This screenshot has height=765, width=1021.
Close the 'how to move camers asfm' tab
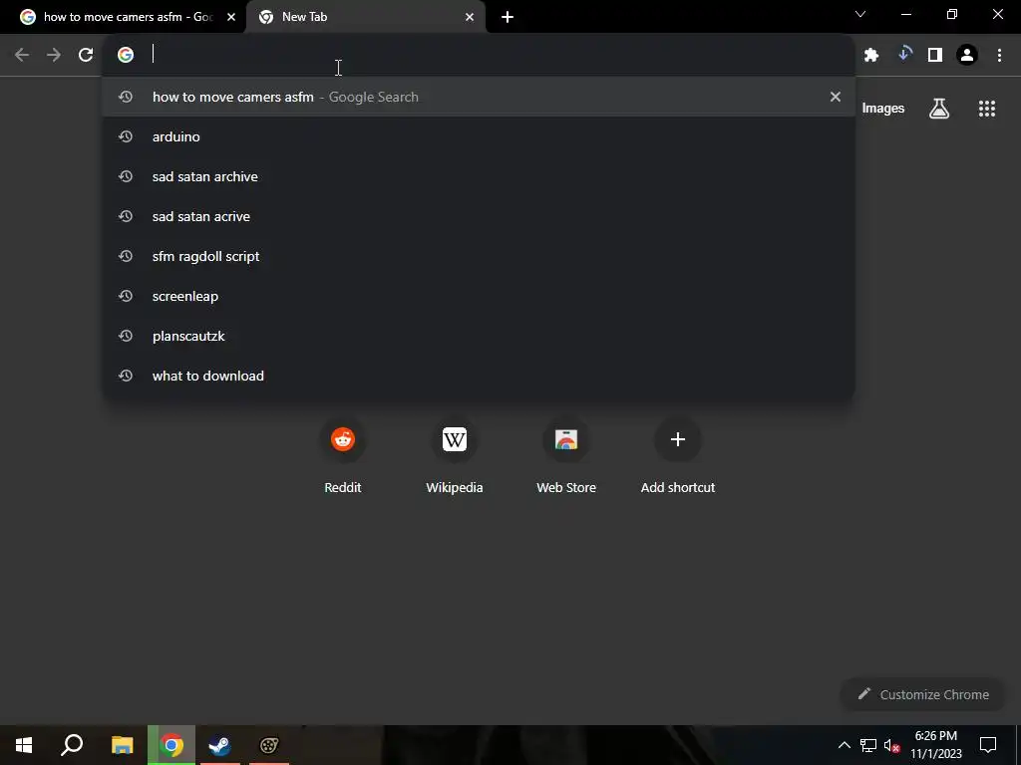[231, 18]
